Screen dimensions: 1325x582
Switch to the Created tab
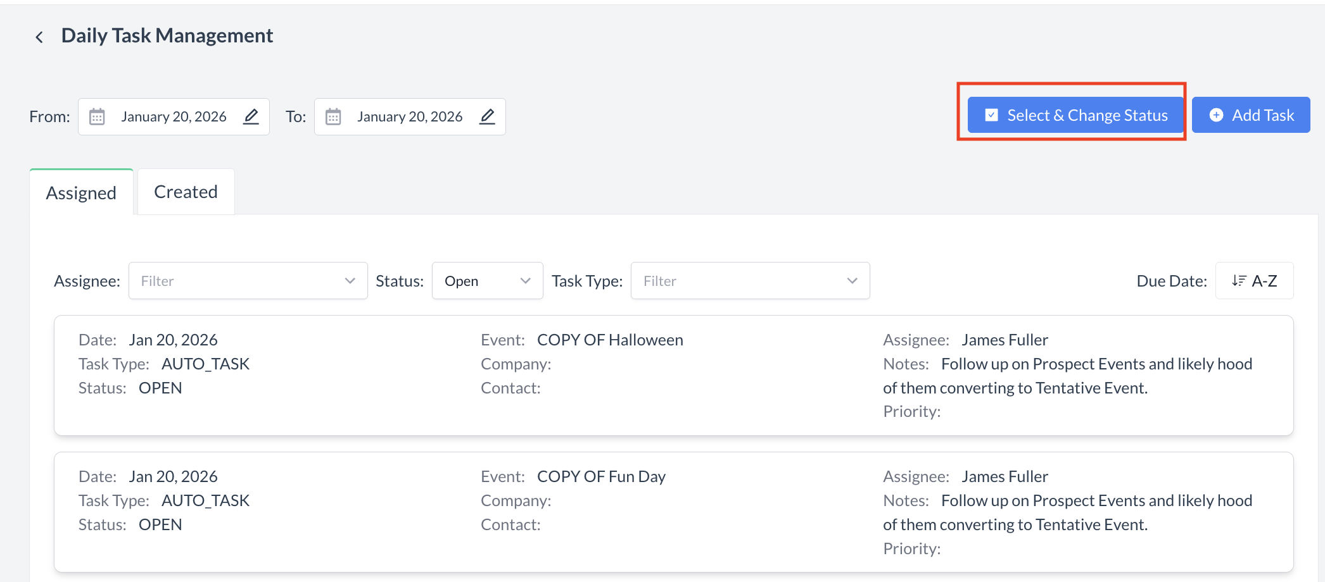tap(186, 192)
